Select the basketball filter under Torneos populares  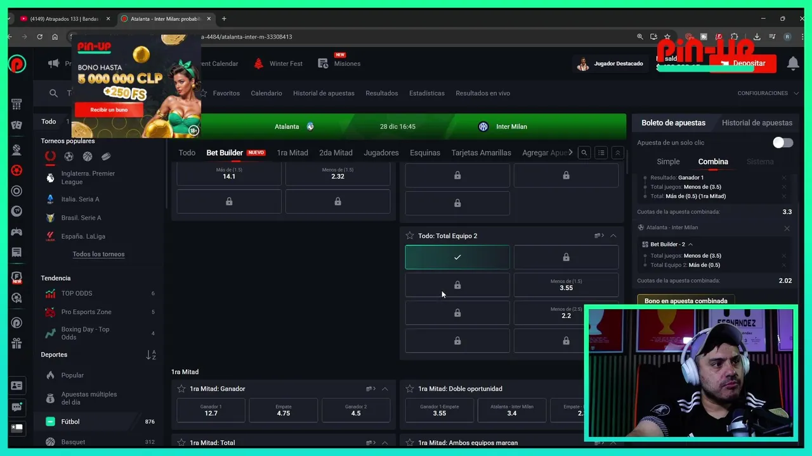88,156
